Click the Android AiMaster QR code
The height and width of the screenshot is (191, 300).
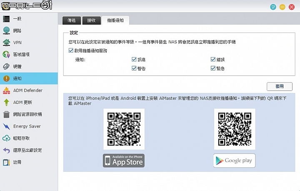(235, 129)
